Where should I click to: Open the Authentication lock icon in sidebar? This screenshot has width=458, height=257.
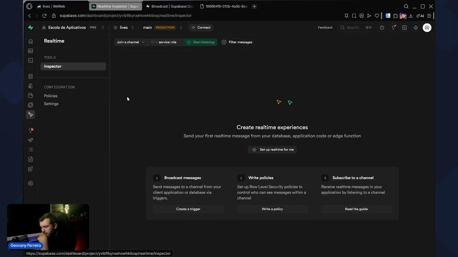pyautogui.click(x=30, y=86)
